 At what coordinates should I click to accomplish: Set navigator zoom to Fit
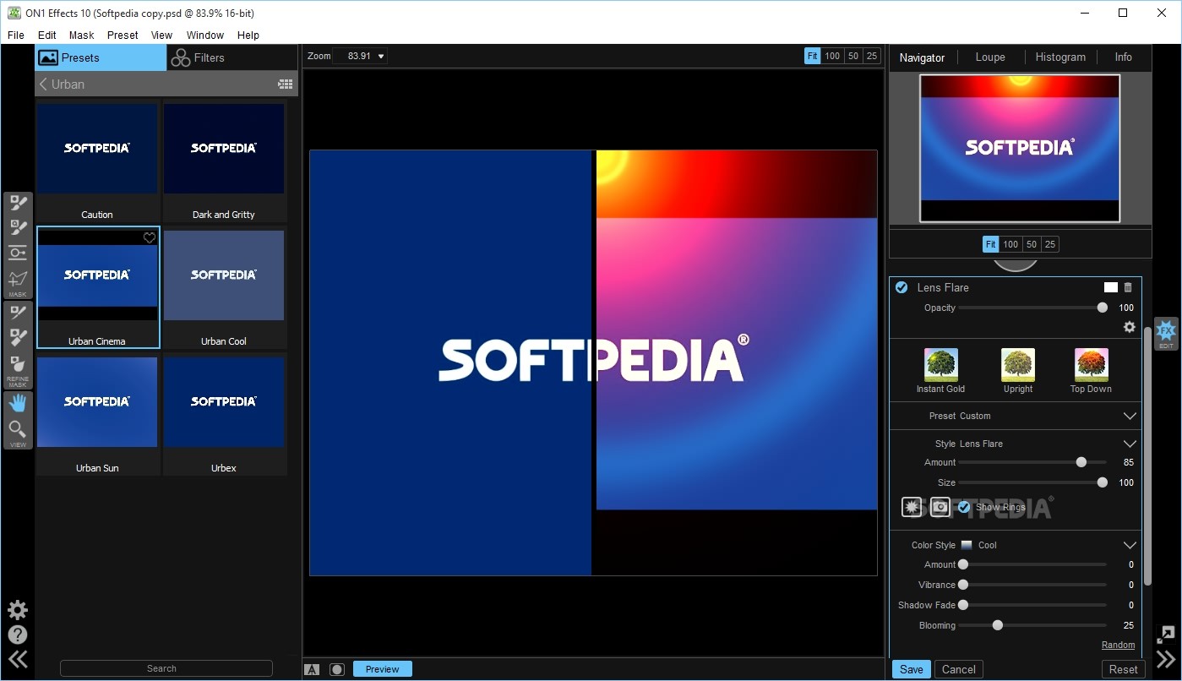tap(991, 244)
